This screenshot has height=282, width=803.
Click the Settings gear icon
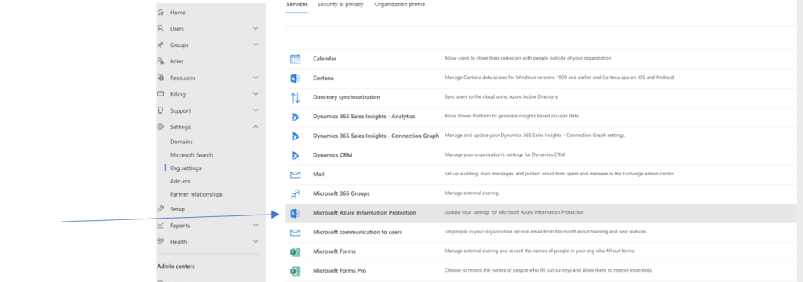click(161, 127)
